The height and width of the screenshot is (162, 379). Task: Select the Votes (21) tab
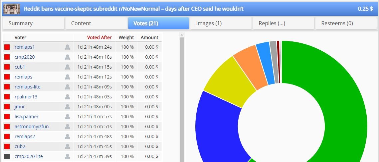click(158, 23)
